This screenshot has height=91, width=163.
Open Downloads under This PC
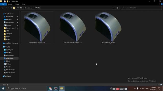10,58
